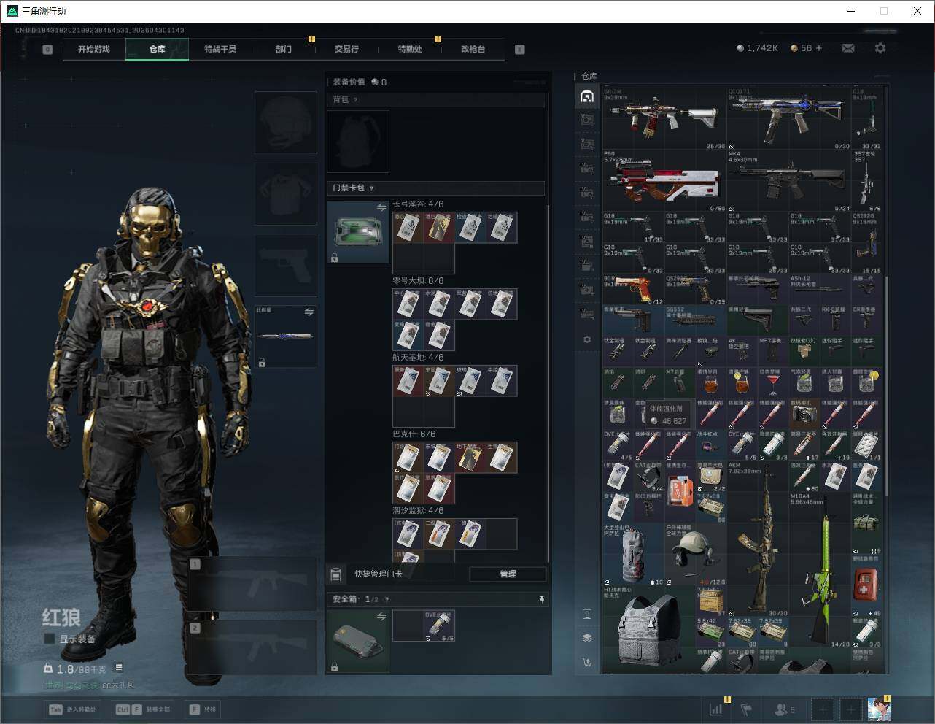This screenshot has width=935, height=724.
Task: Toggle the 显示装备 checkbox
Action: point(50,639)
